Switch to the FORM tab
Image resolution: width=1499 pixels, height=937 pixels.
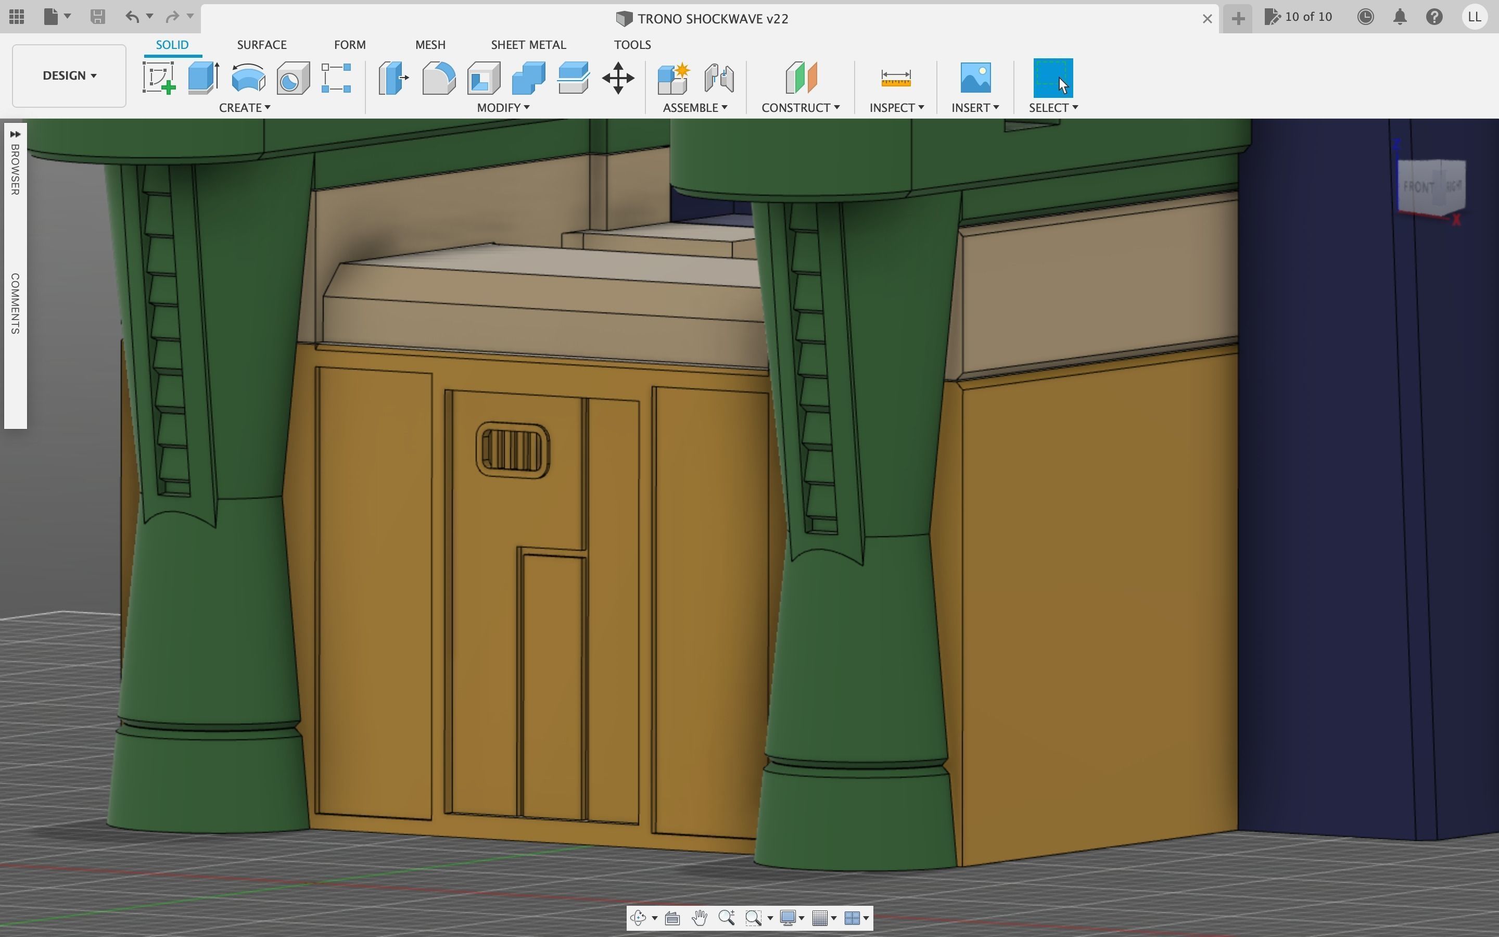[x=349, y=45]
